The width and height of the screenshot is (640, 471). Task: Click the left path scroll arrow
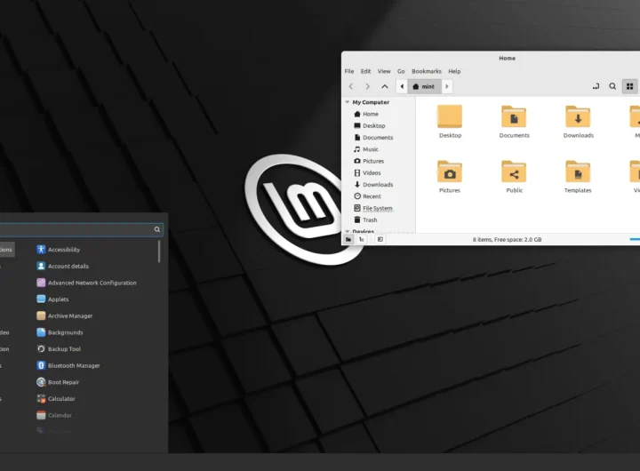click(x=402, y=86)
